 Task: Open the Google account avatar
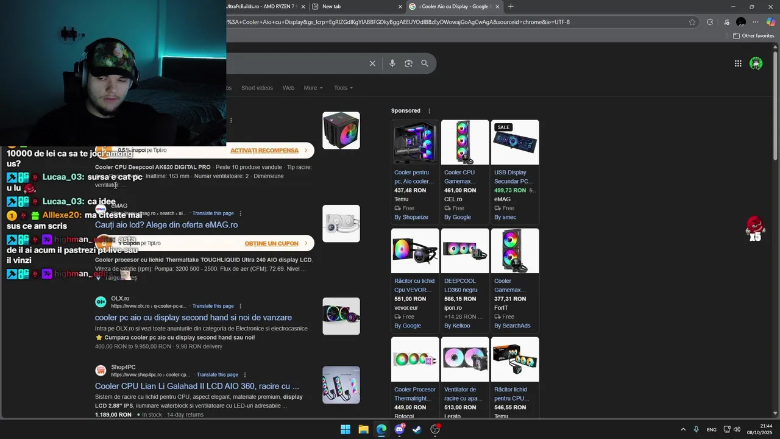756,63
